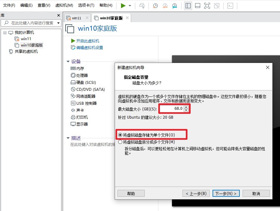The height and width of the screenshot is (211, 280).
Task: Select the CD/DVD (SATA) device
Action: (x=88, y=89)
